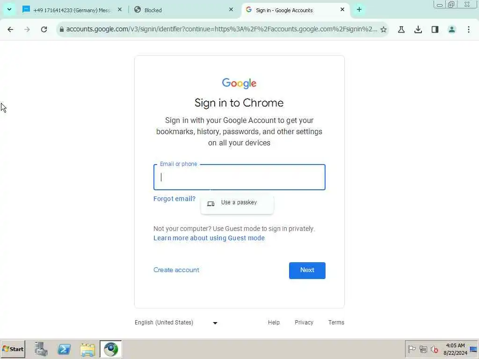479x359 pixels.
Task: Click the Create account link
Action: 176,270
